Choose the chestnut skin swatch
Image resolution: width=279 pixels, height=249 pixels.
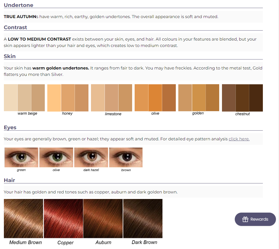[x=242, y=98]
